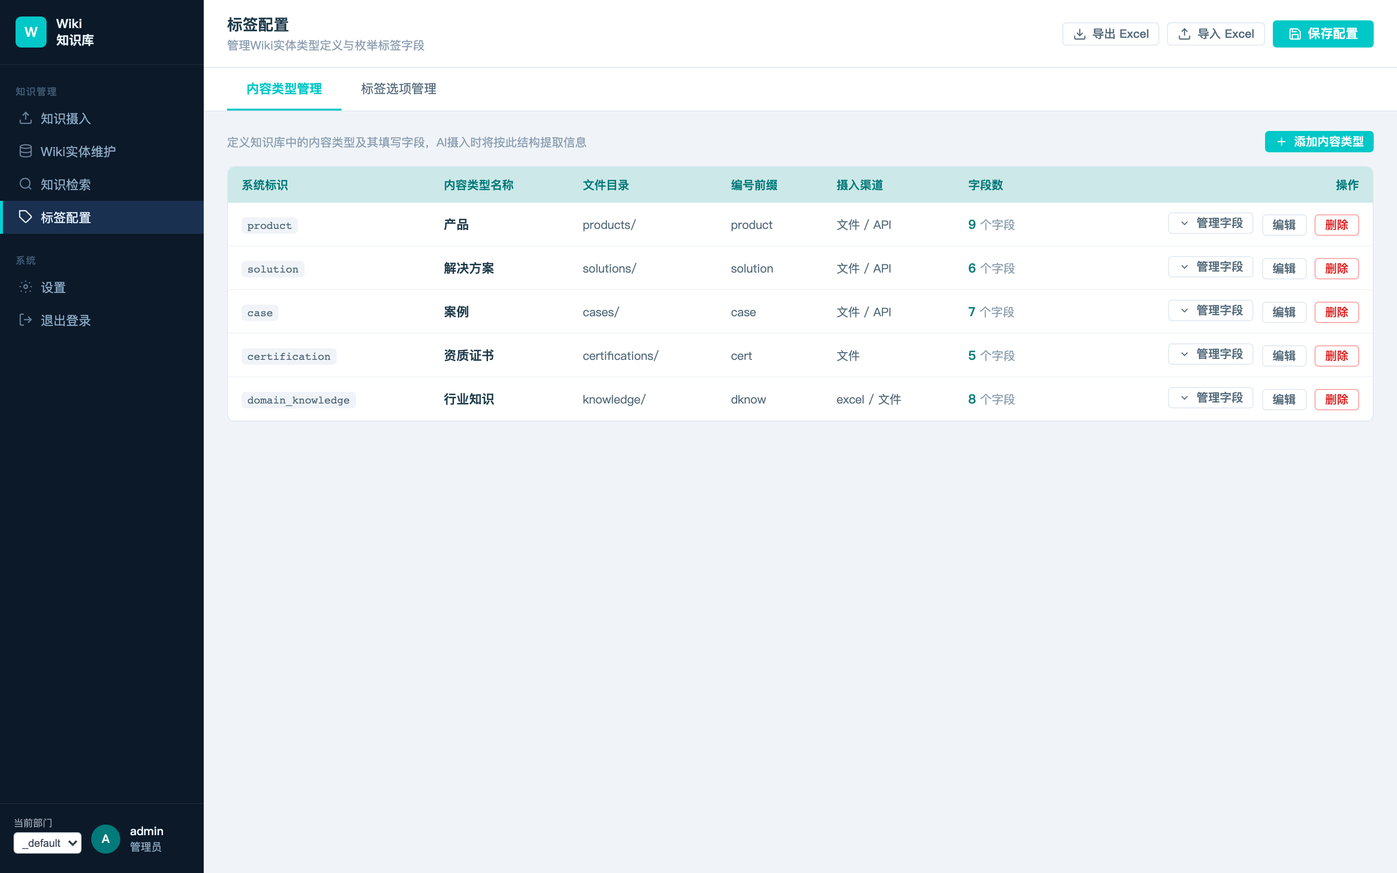Expand 管理字段 for the domain_knowledge row
The image size is (1397, 873).
[x=1211, y=398]
